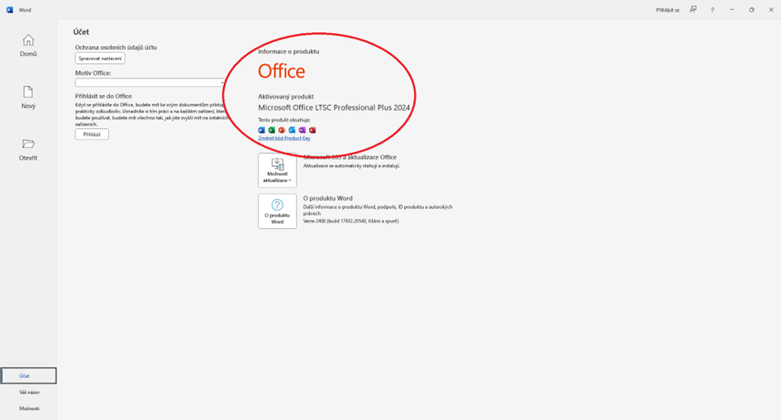Select the Účet tab in sidebar

point(28,375)
